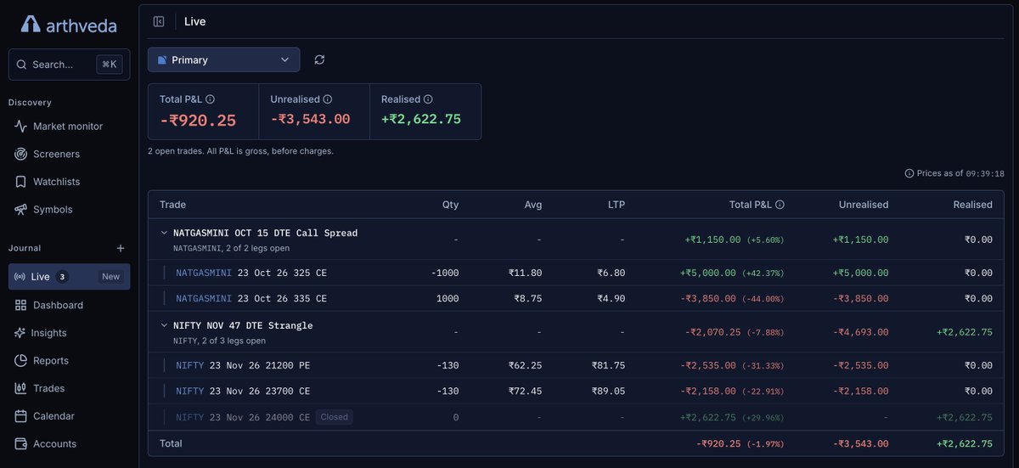Click the Live page title in header
The image size is (1019, 468).
tap(194, 21)
